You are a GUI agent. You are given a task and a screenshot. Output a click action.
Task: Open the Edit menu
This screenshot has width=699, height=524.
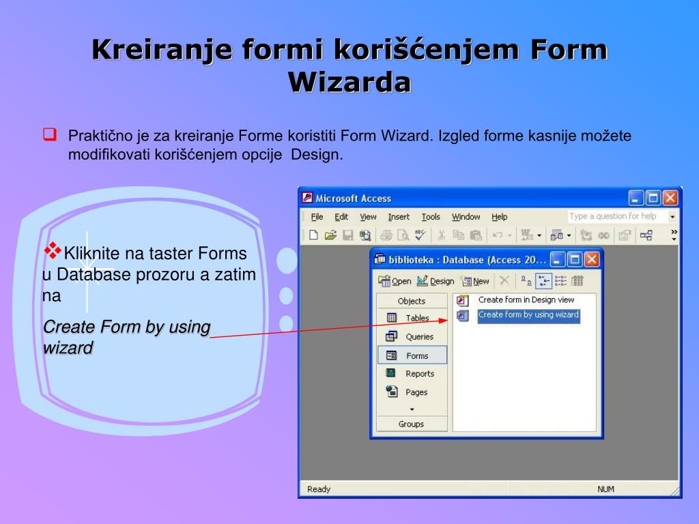pyautogui.click(x=341, y=216)
